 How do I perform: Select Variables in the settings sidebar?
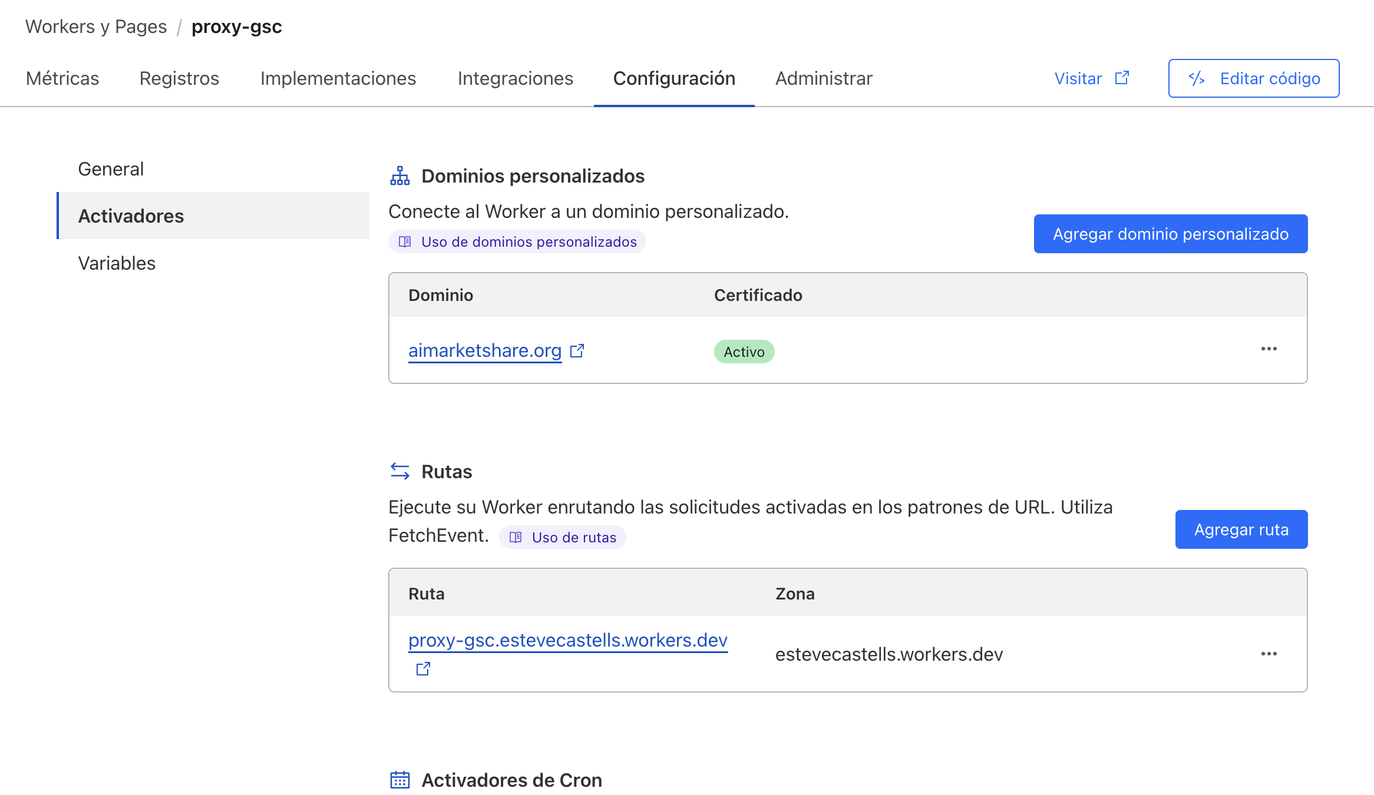coord(117,263)
